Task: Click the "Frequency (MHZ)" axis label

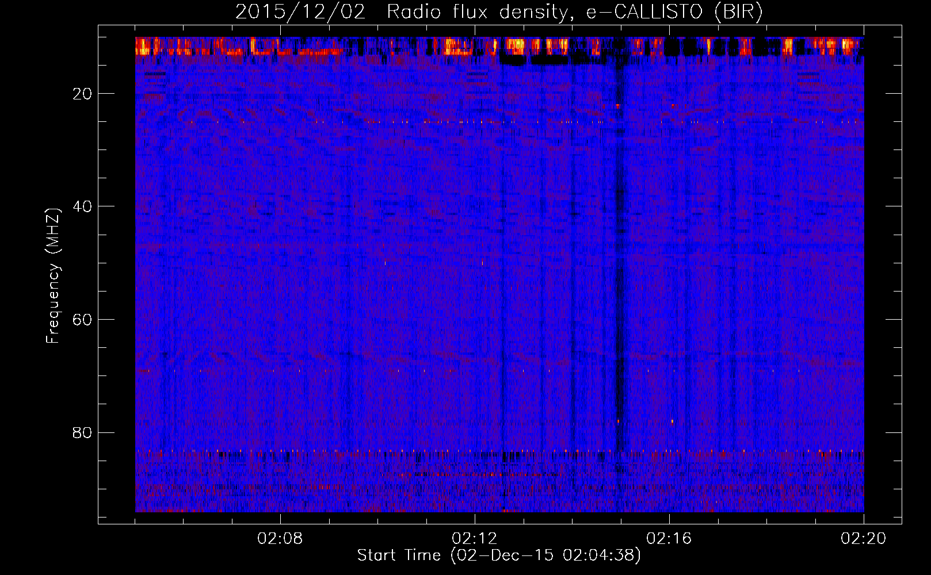Action: [53, 276]
